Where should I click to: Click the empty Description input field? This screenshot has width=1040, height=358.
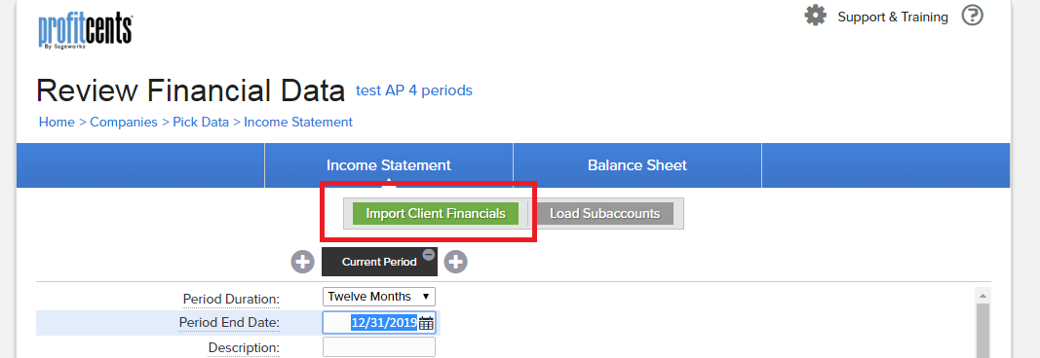click(x=379, y=346)
